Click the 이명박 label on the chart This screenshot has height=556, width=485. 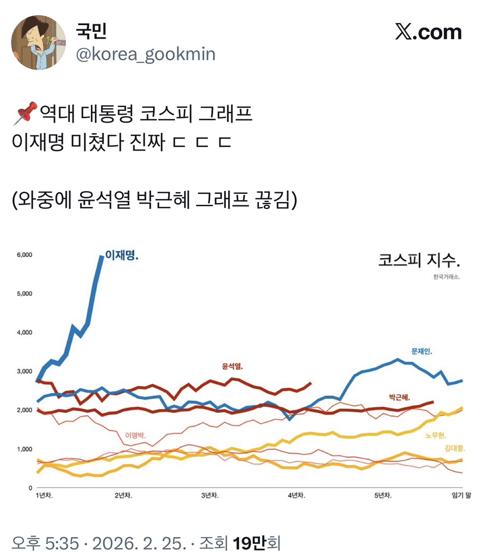136,435
